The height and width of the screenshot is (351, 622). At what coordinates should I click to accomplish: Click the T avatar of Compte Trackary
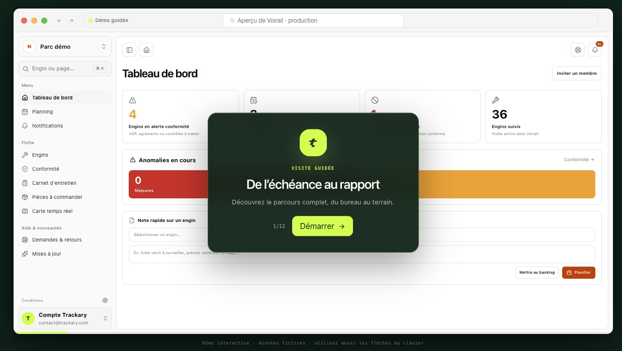click(28, 318)
